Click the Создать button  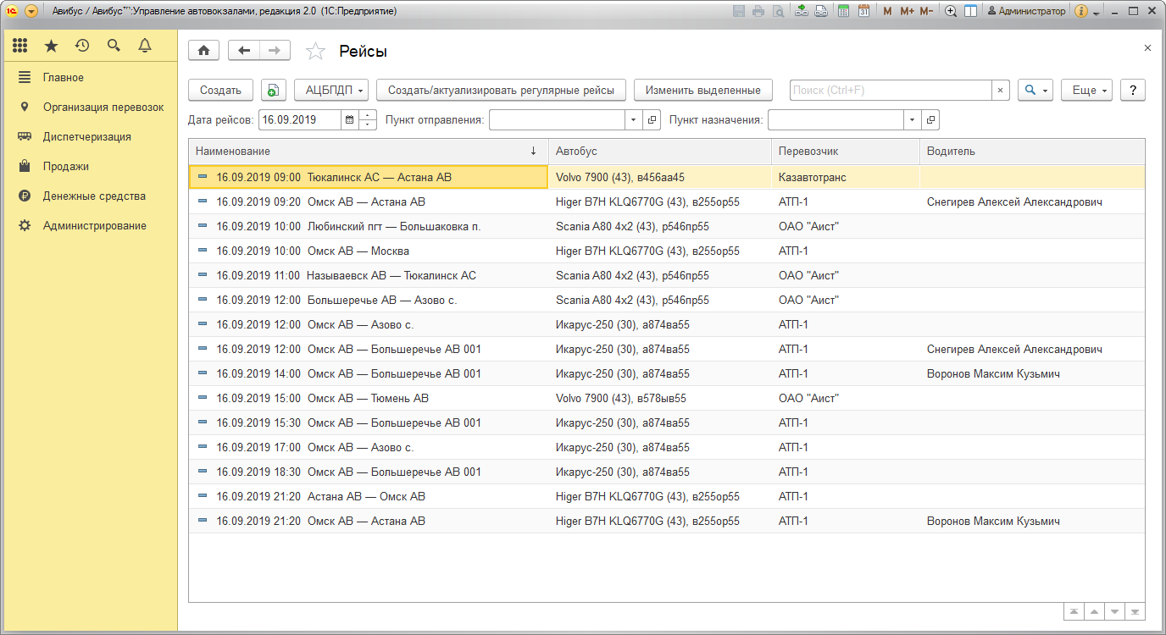click(220, 91)
